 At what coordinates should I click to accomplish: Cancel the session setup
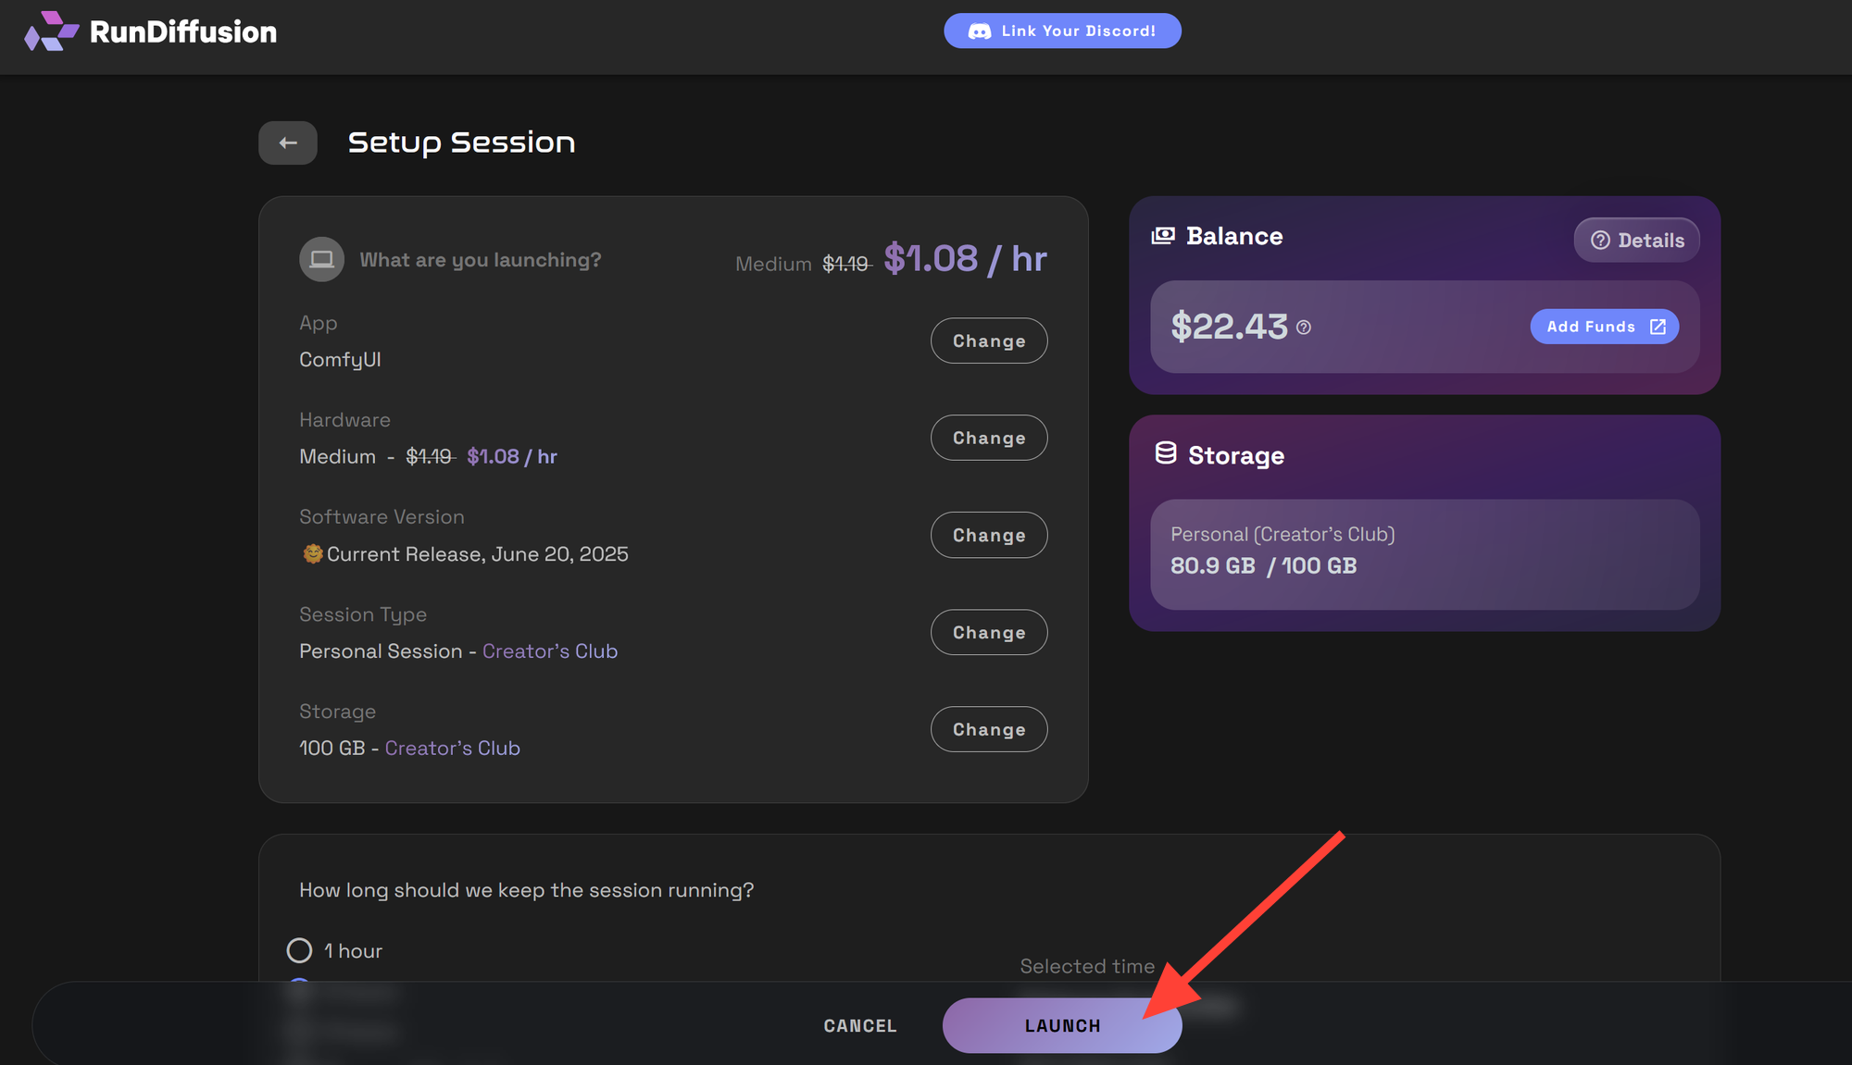[860, 1025]
